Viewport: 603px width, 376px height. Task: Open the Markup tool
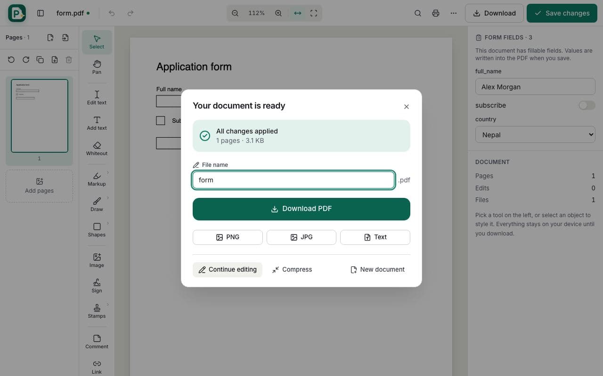coord(97,179)
